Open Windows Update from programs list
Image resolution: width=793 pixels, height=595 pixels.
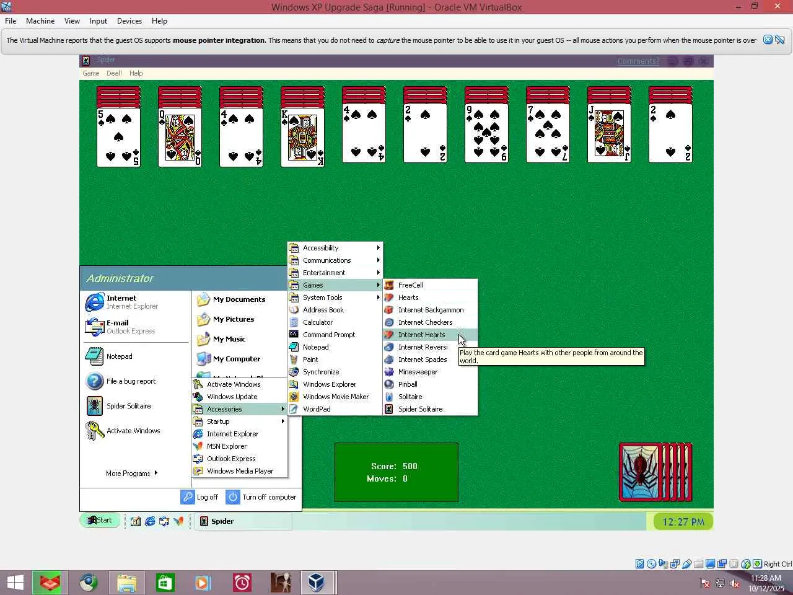[240, 397]
